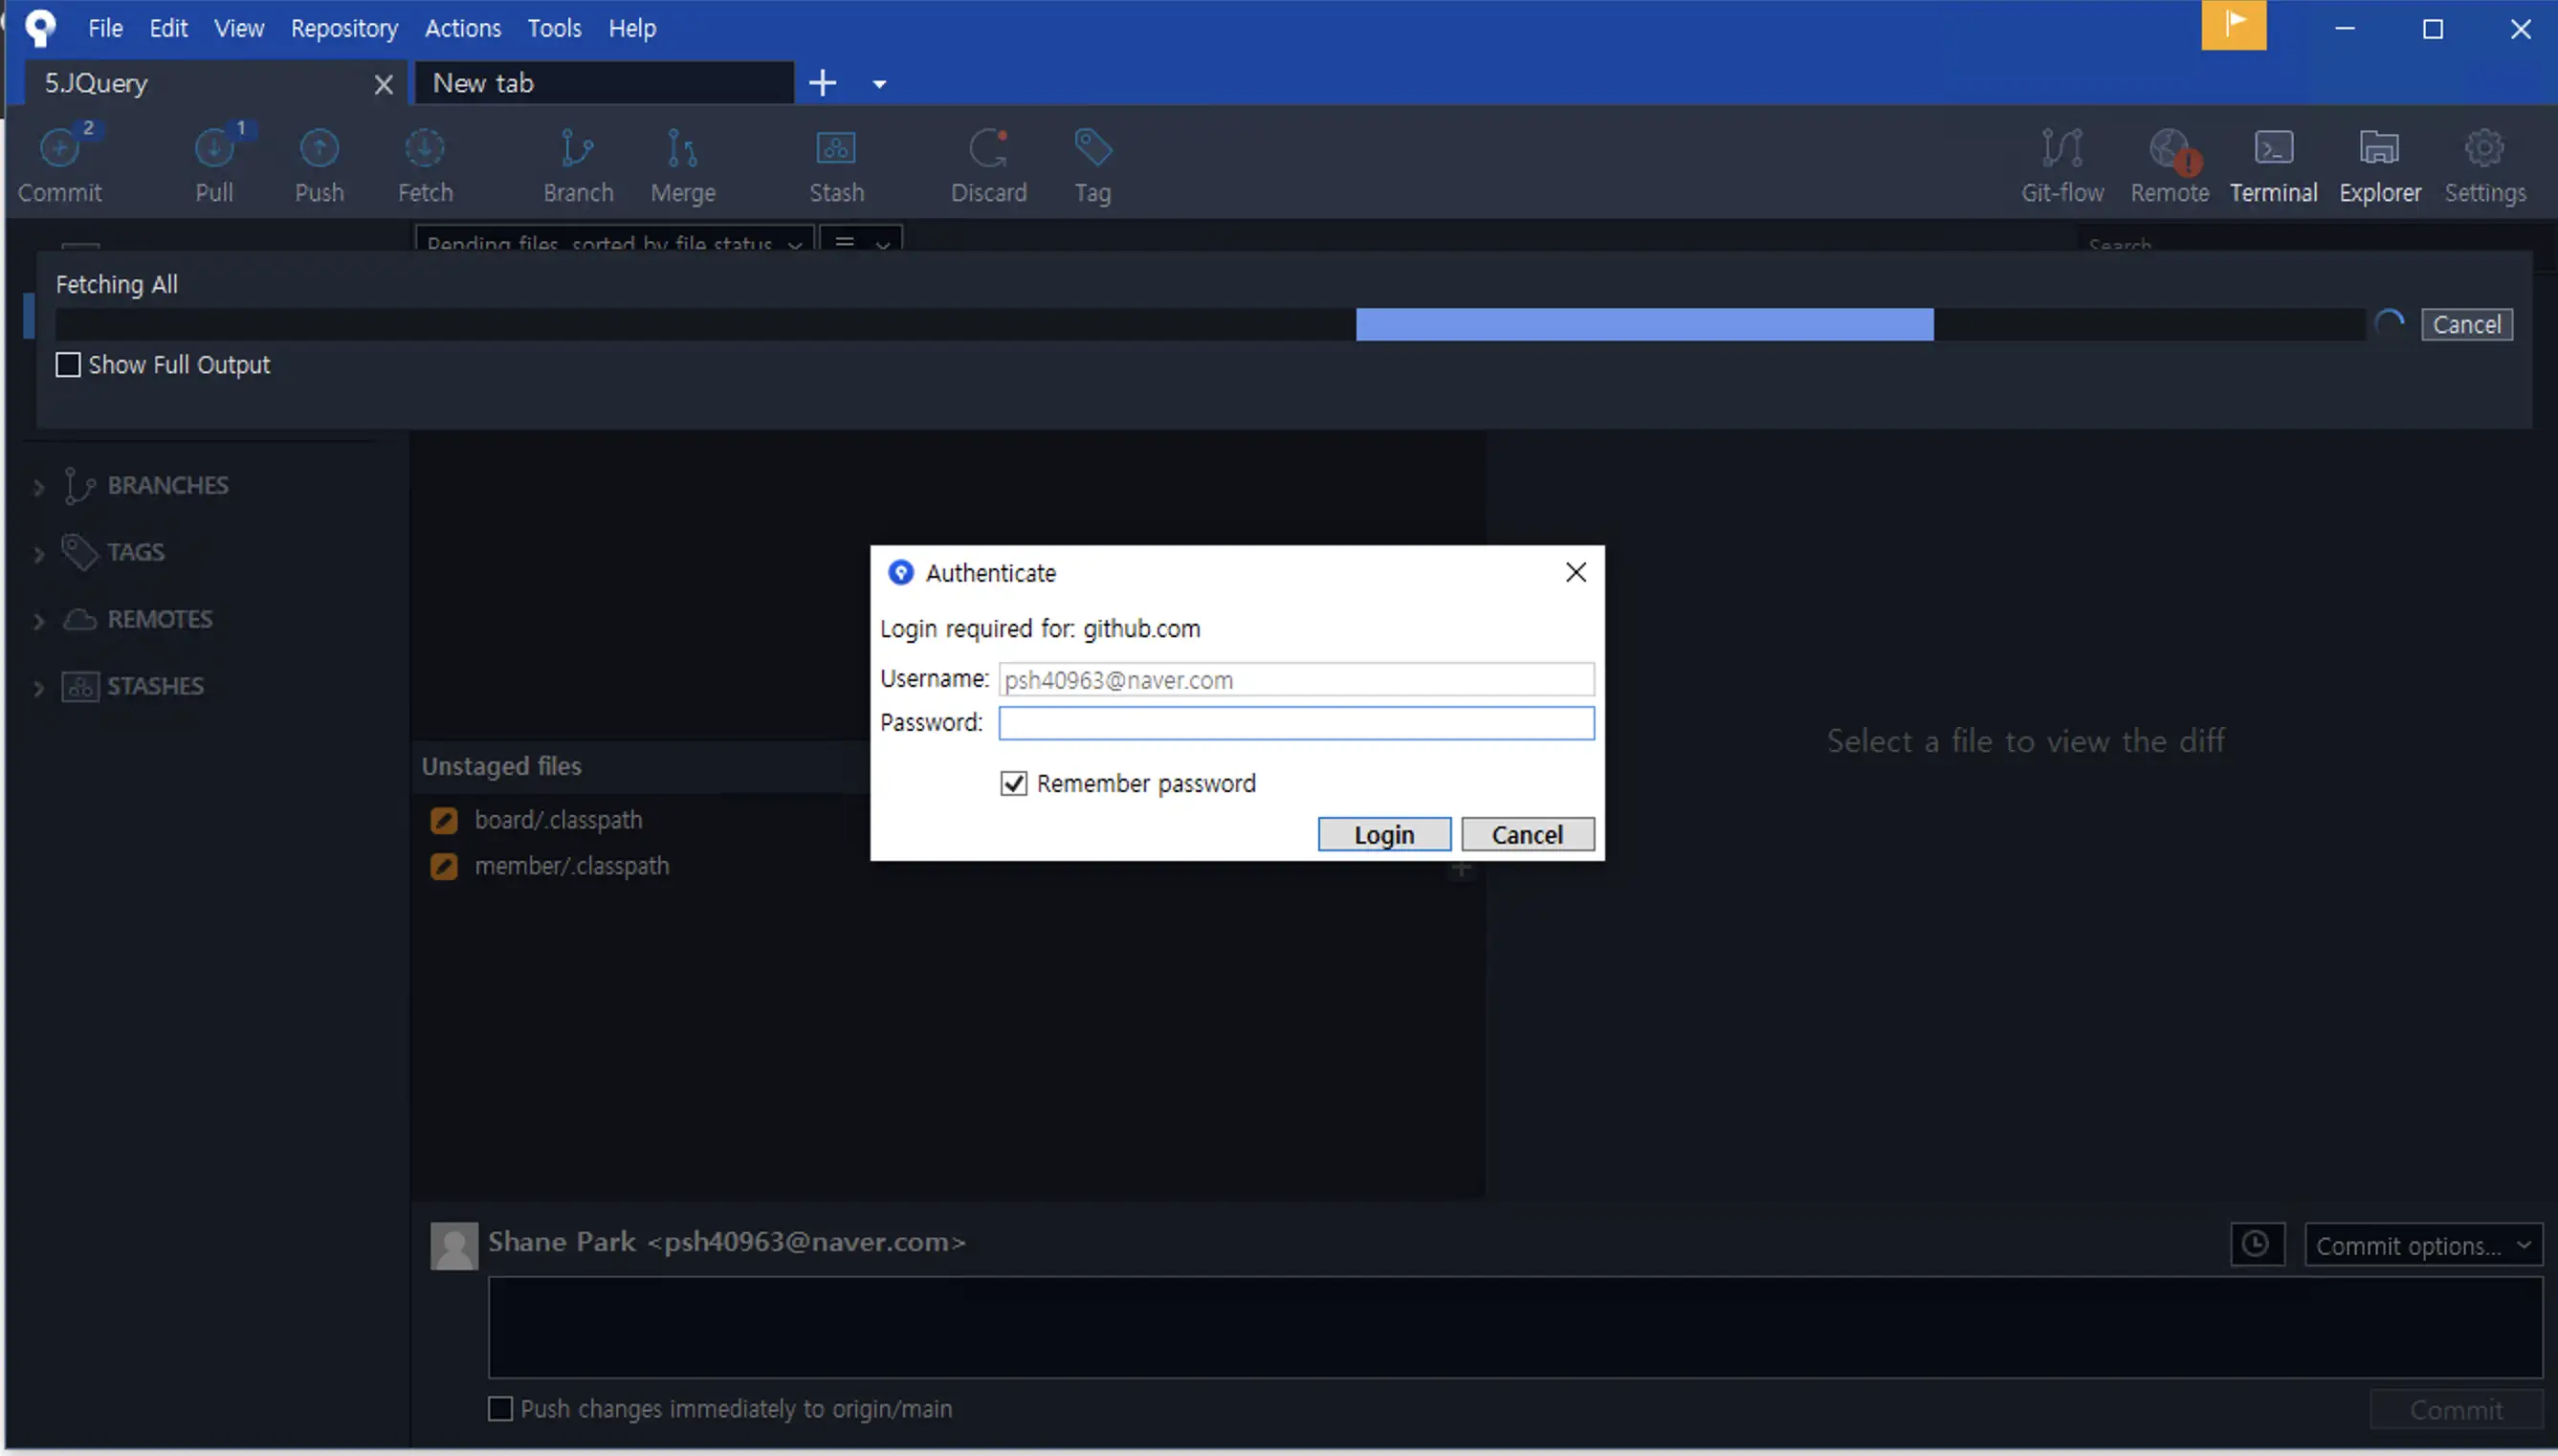
Task: Expand the BRANCHES section in the sidebar
Action: (39, 487)
